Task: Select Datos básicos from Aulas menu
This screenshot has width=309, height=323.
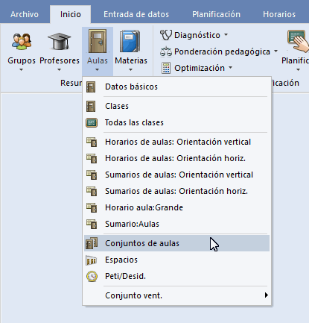Action: click(x=176, y=87)
